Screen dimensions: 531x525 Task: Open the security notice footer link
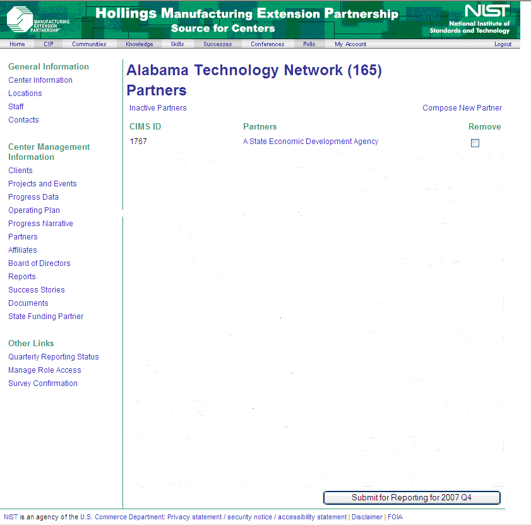pos(249,517)
